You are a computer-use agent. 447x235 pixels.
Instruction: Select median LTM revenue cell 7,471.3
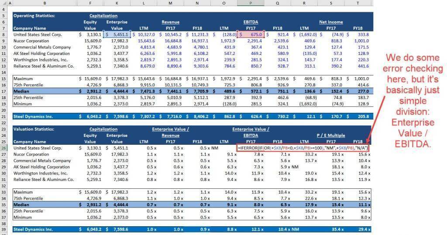pos(144,91)
